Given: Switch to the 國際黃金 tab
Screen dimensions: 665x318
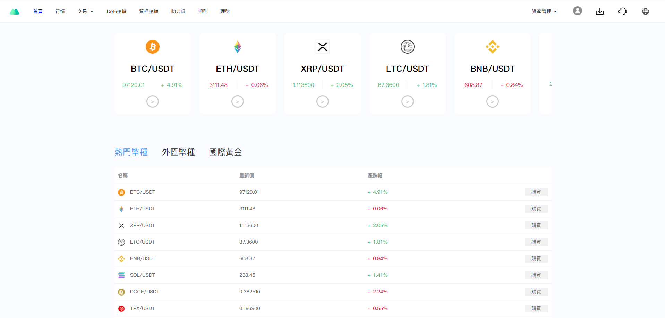Looking at the screenshot, I should (225, 152).
